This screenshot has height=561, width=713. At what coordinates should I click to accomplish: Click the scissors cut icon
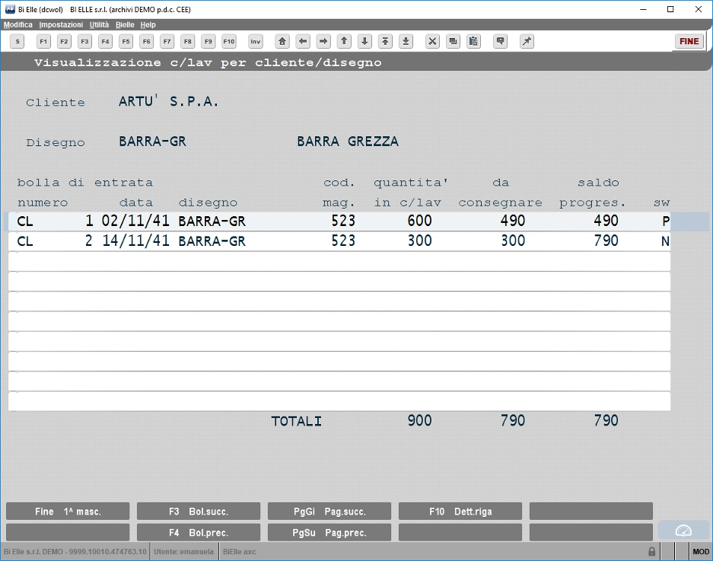432,41
